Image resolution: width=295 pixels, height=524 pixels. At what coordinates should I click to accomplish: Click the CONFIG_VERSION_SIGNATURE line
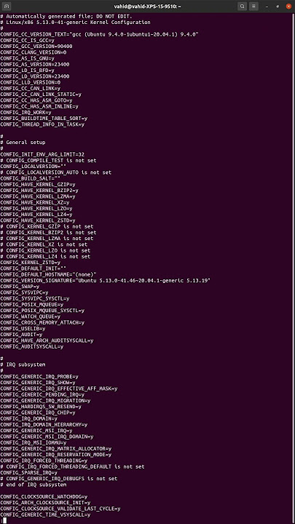[x=106, y=281]
